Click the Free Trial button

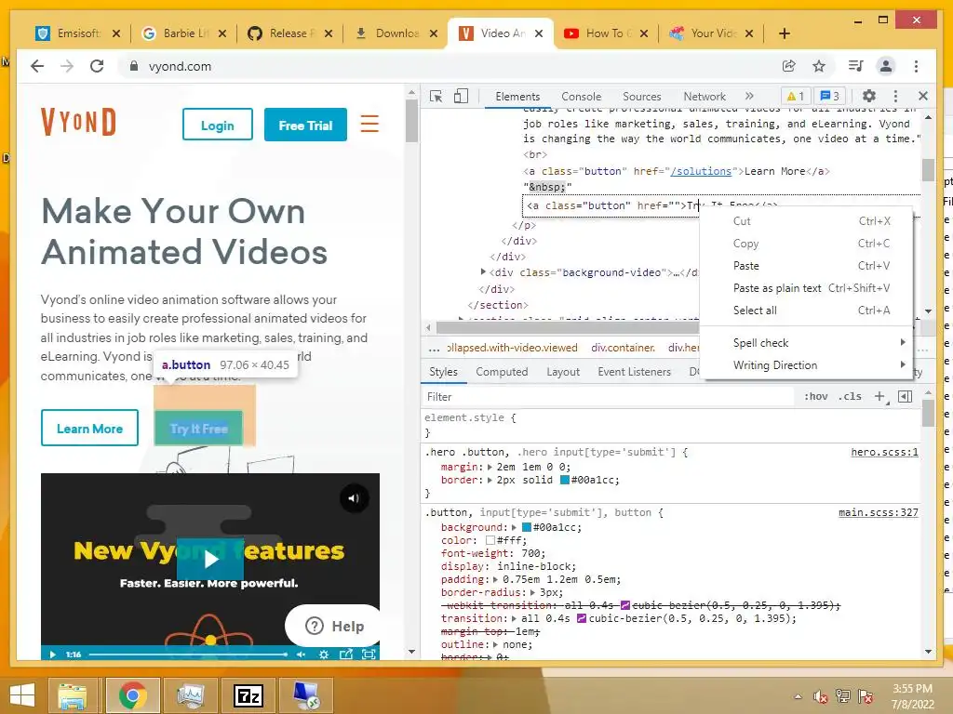pos(305,125)
